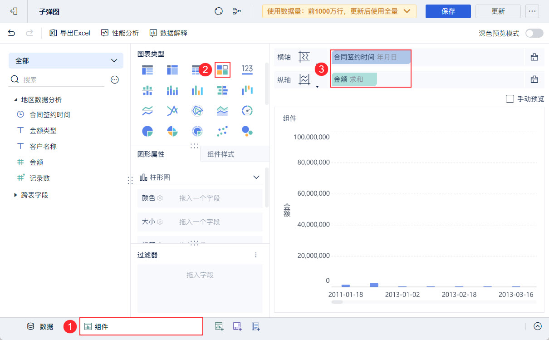The width and height of the screenshot is (549, 340).
Task: Click the small arrow below the 纵轴 icon
Action: (317, 86)
